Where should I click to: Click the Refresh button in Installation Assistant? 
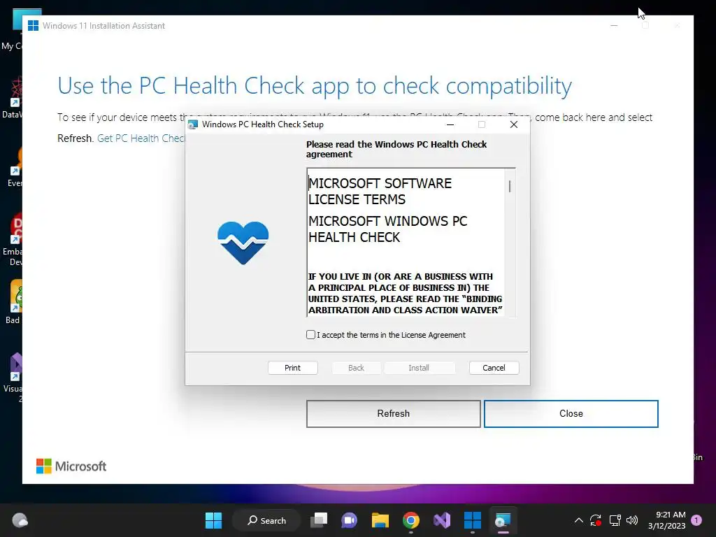click(394, 414)
